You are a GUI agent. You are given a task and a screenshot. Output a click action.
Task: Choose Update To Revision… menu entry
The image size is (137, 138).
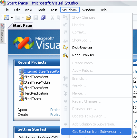point(96,116)
